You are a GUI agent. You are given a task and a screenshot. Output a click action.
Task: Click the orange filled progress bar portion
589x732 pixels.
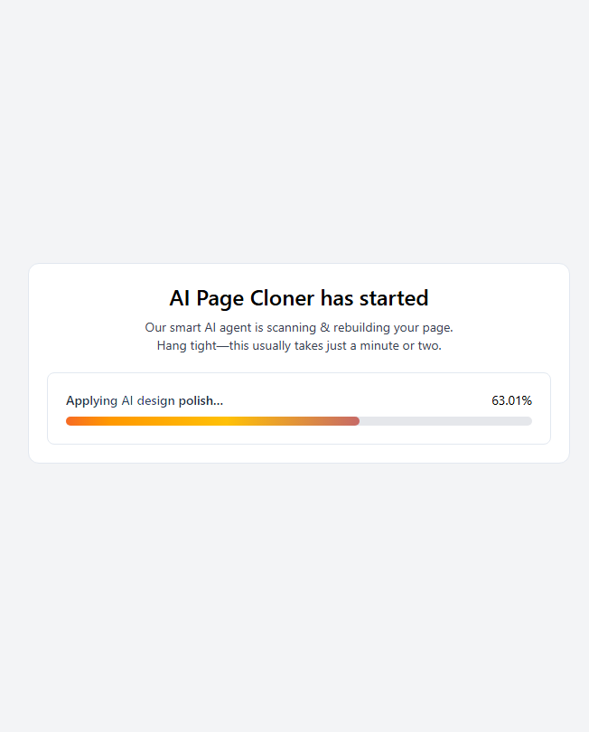(213, 421)
